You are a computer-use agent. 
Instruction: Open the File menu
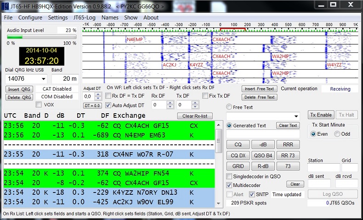8,17
